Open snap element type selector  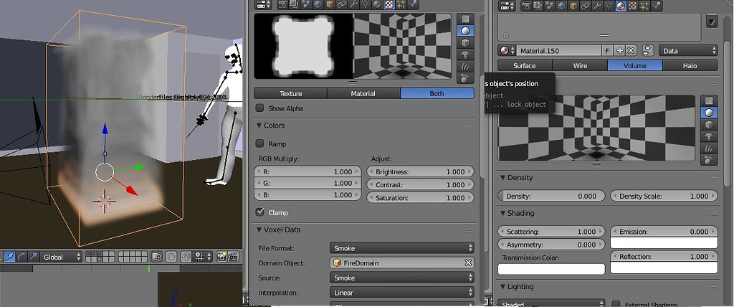click(x=203, y=256)
